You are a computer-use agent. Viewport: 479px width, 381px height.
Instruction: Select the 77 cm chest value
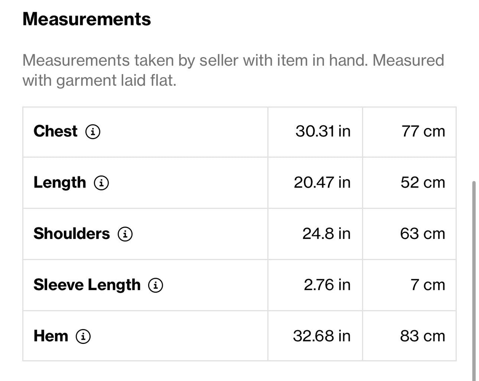point(423,131)
